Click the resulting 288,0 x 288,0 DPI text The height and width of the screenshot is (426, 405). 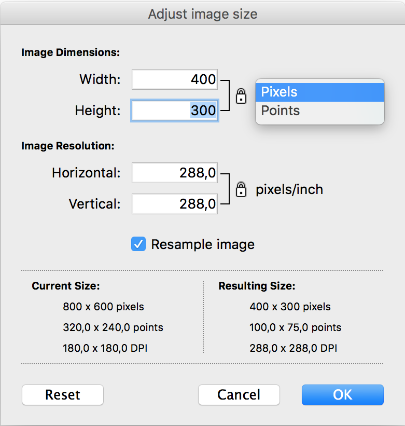(x=294, y=348)
